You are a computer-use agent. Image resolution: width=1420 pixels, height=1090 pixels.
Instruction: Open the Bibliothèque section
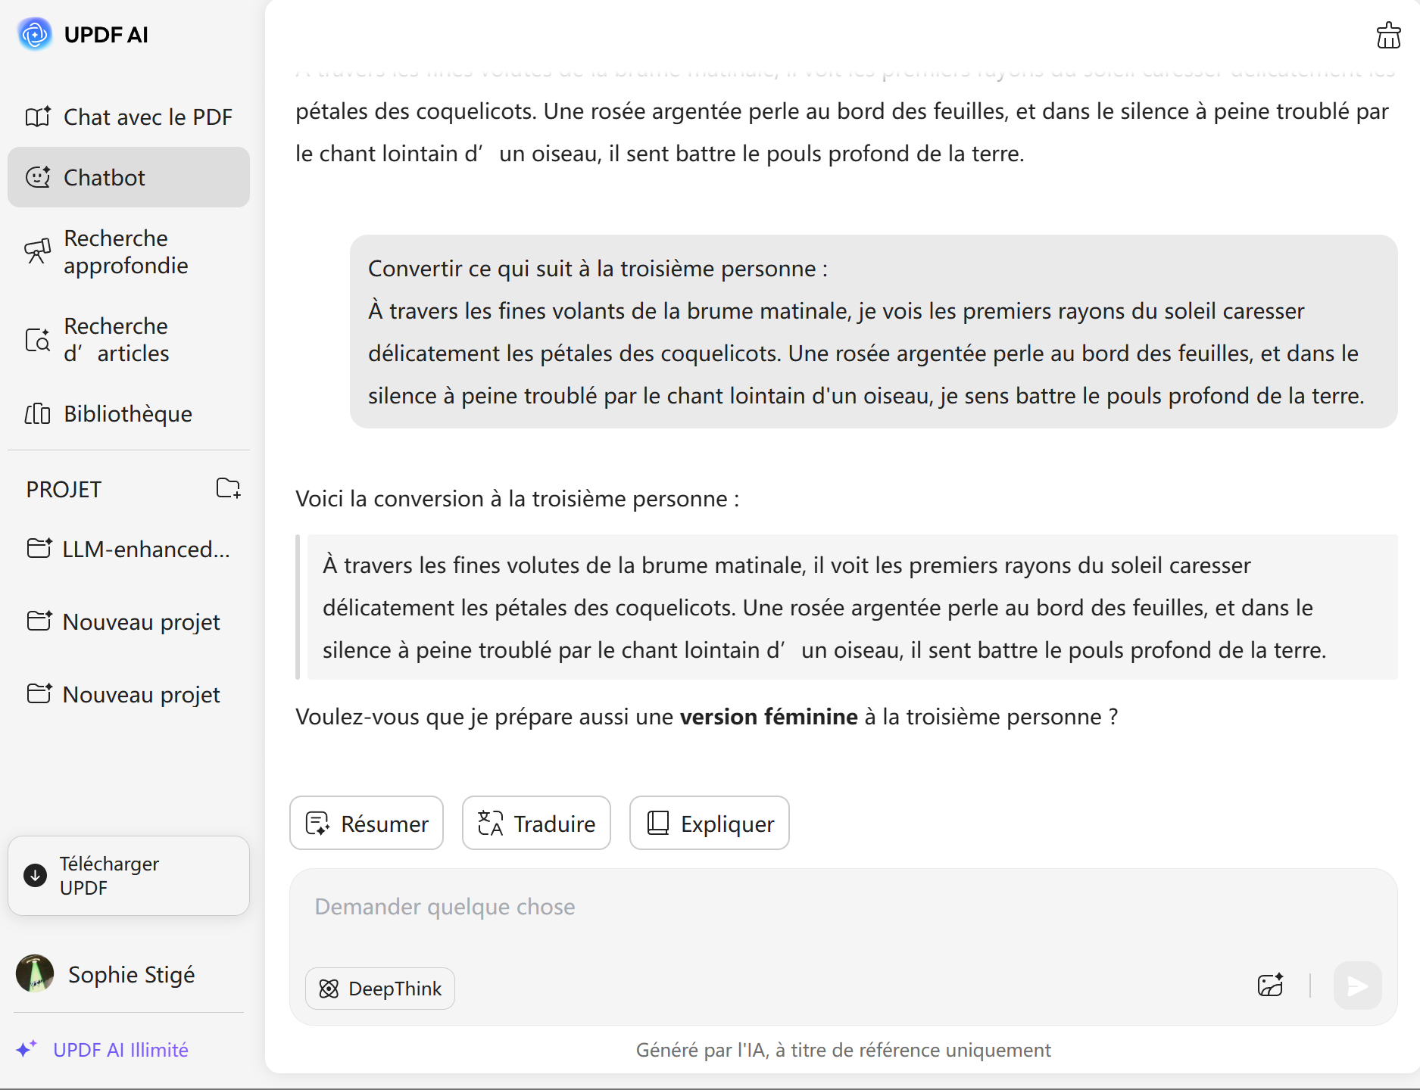pos(129,413)
